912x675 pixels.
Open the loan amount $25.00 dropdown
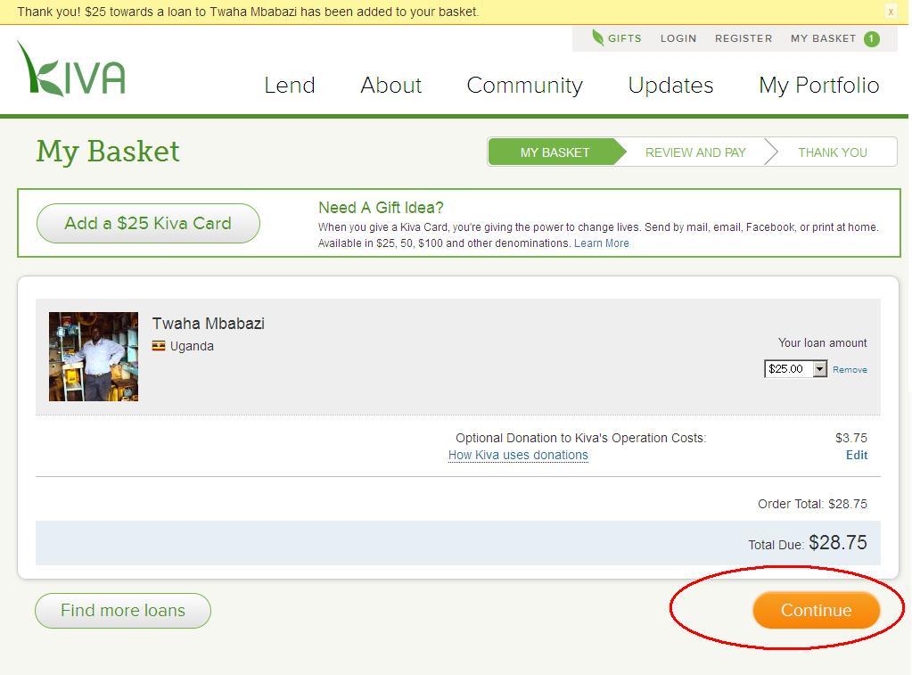pos(795,369)
